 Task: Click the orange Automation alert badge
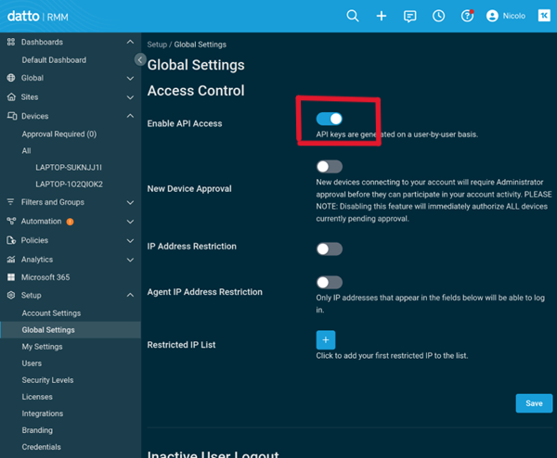(70, 222)
